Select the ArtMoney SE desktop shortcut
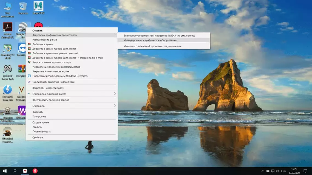 click(x=8, y=52)
